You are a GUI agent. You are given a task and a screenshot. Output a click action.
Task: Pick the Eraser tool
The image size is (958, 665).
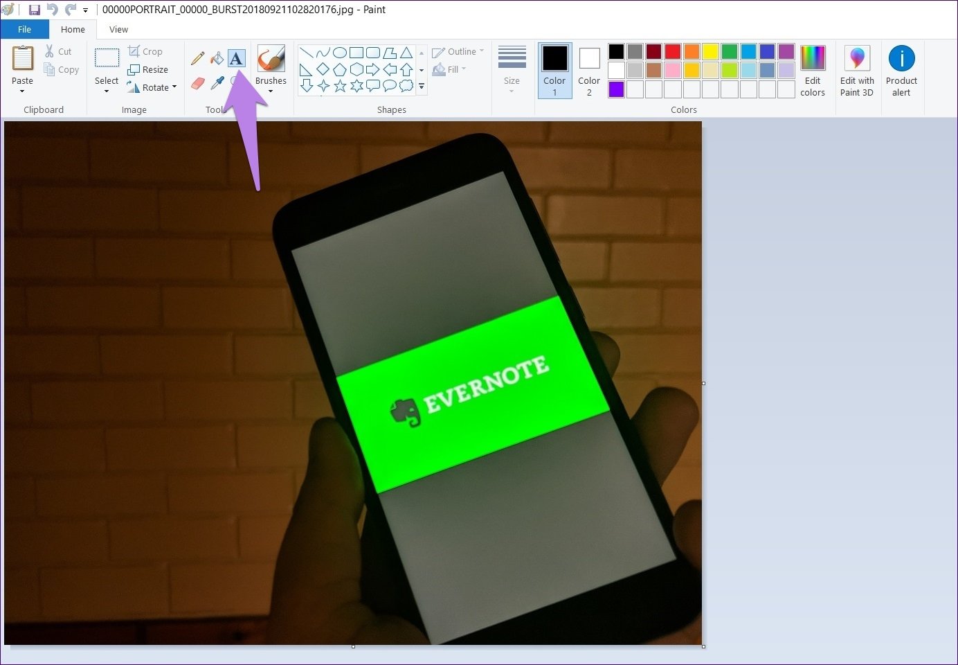198,83
